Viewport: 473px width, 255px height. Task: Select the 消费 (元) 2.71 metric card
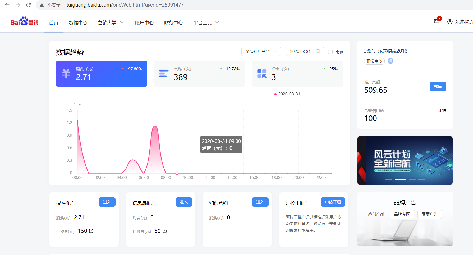tap(102, 73)
